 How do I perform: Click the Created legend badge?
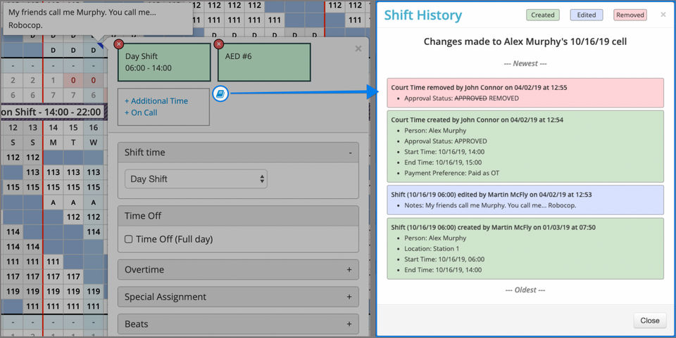click(542, 15)
